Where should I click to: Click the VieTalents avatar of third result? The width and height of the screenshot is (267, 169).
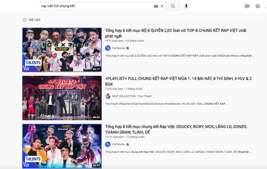(x=108, y=144)
